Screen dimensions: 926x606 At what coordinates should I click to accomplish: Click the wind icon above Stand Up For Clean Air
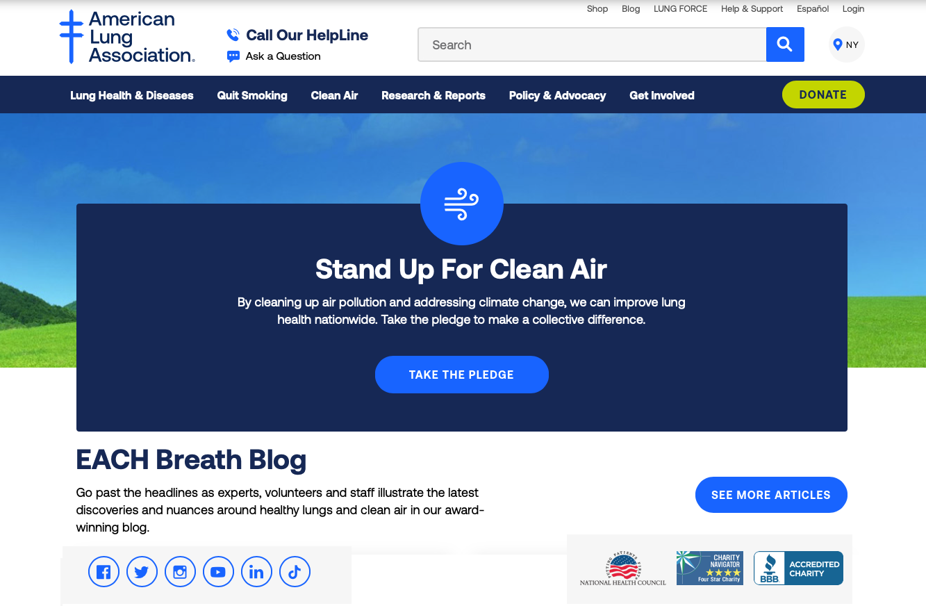[462, 204]
